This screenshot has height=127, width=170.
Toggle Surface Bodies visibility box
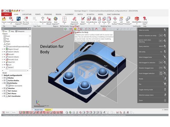pos(4,80)
